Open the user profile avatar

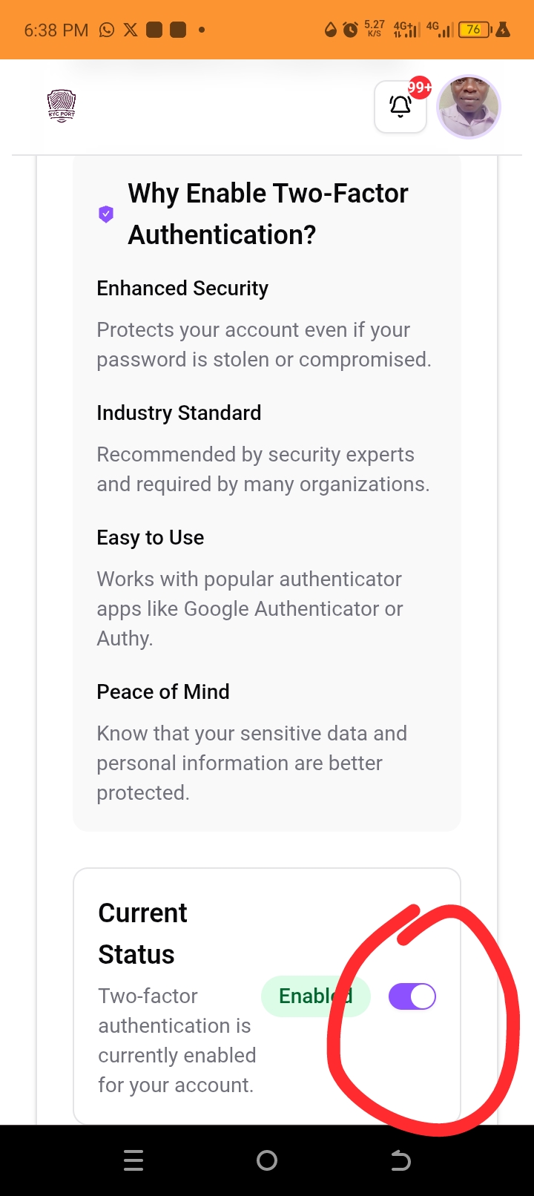pyautogui.click(x=469, y=107)
